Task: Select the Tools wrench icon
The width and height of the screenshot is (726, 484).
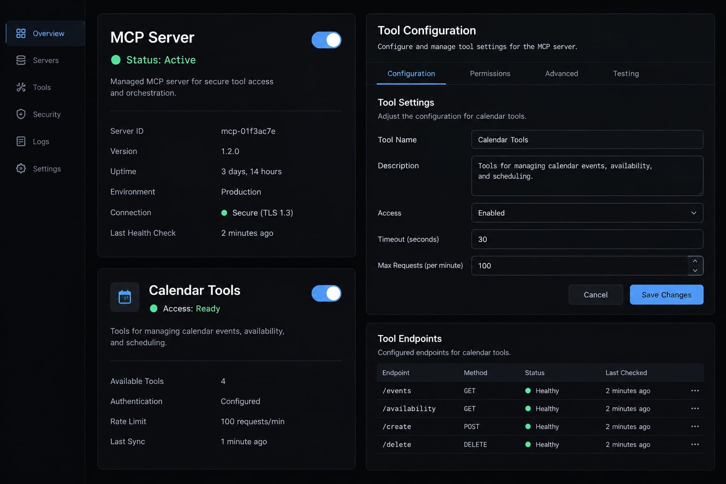Action: 21,87
